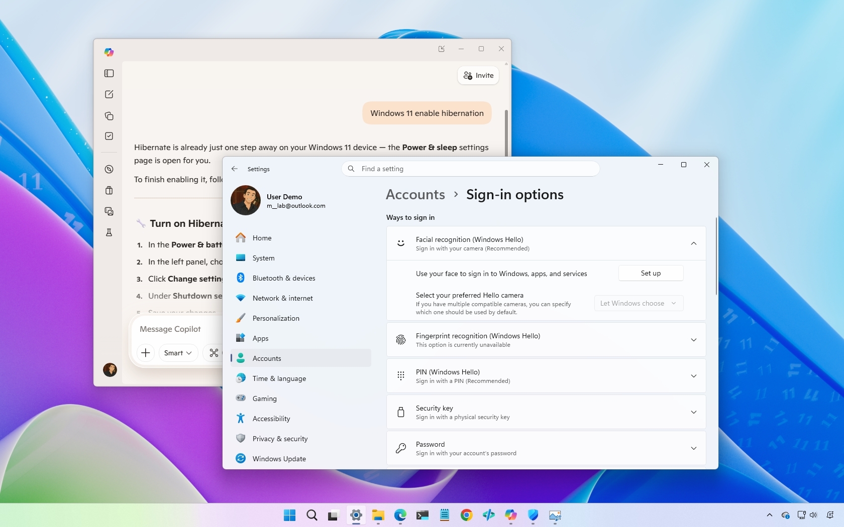Open the Copilot Labs flask icon
Screen dimensions: 844x527
click(x=109, y=232)
